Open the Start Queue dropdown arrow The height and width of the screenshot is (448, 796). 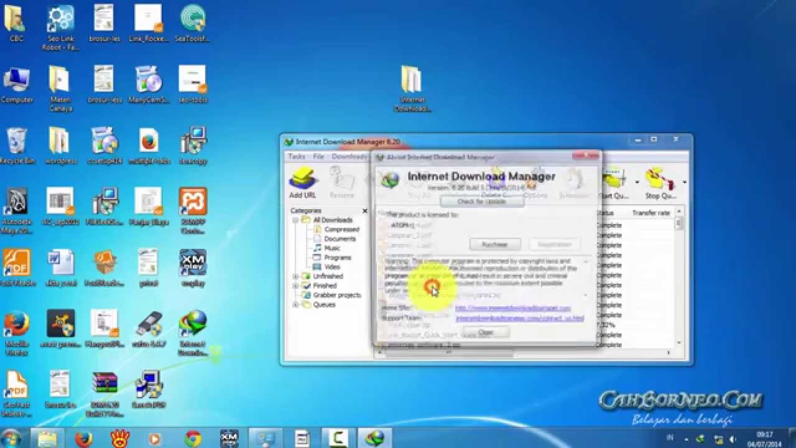tap(637, 183)
